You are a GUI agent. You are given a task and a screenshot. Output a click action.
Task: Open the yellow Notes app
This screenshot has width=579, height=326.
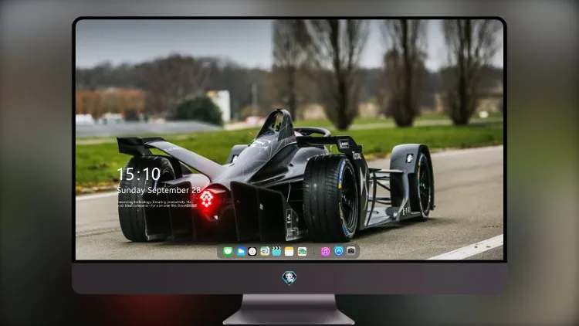point(289,251)
